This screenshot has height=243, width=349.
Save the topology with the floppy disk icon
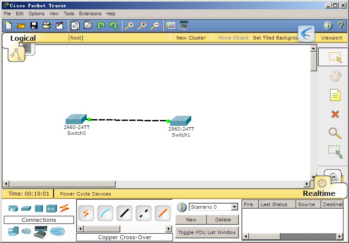click(34, 25)
